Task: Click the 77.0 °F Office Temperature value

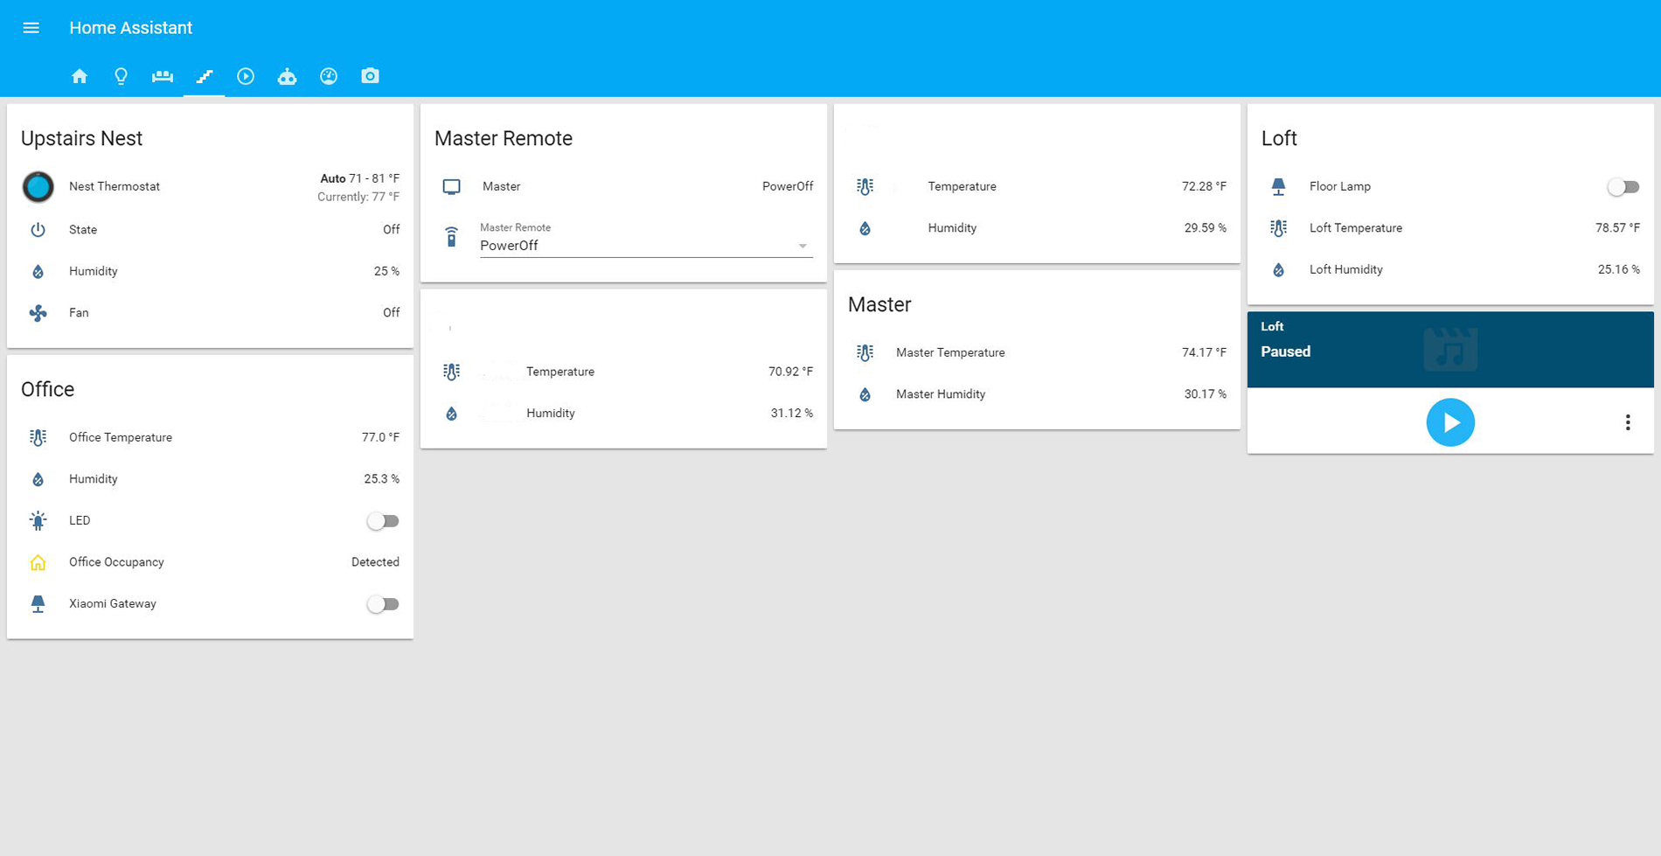Action: (380, 437)
